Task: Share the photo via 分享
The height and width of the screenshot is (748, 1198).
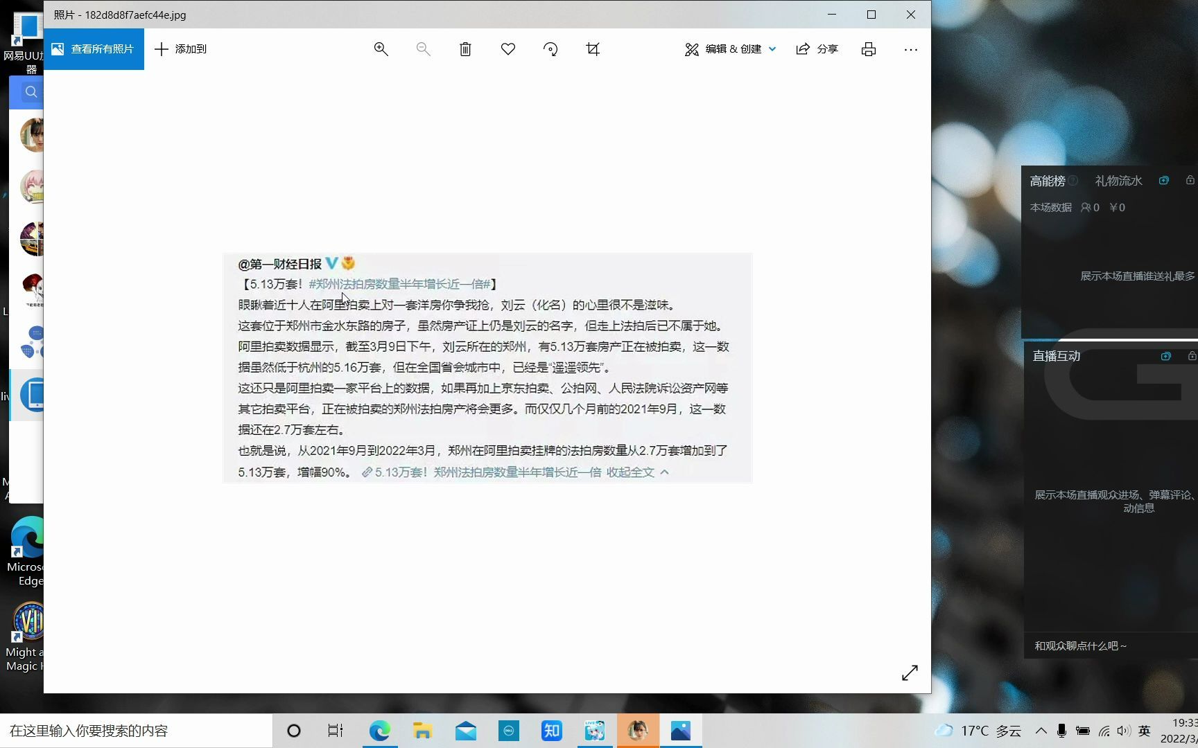Action: pyautogui.click(x=817, y=49)
